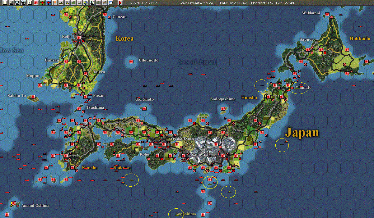Image resolution: width=374 pixels, height=218 pixels.
Task: Click the Tsushima label
Action: (95, 107)
